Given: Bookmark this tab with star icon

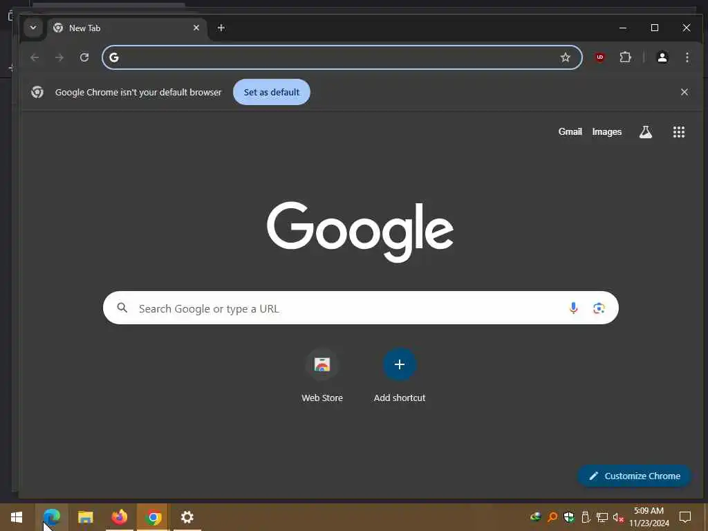Looking at the screenshot, I should (x=565, y=57).
